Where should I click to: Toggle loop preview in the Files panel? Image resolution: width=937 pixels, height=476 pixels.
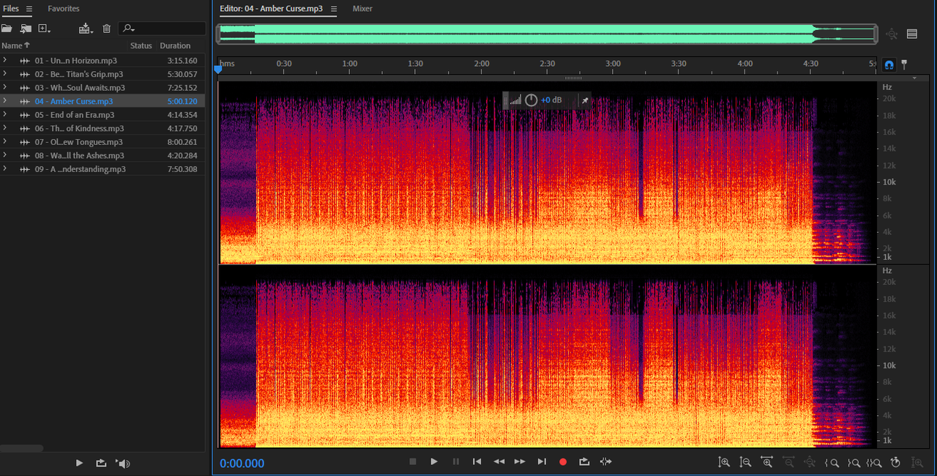(x=101, y=463)
